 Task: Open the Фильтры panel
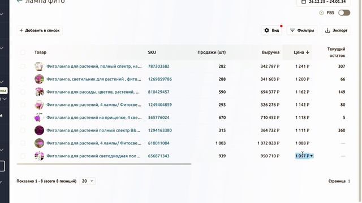pyautogui.click(x=302, y=30)
